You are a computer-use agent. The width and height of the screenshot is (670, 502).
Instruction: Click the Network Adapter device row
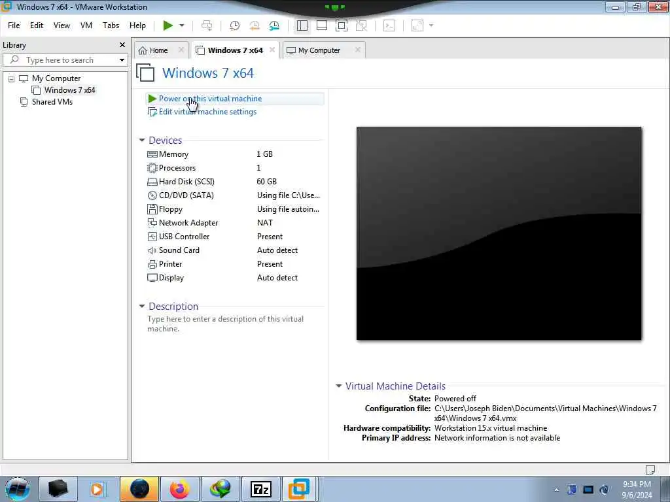(x=234, y=223)
